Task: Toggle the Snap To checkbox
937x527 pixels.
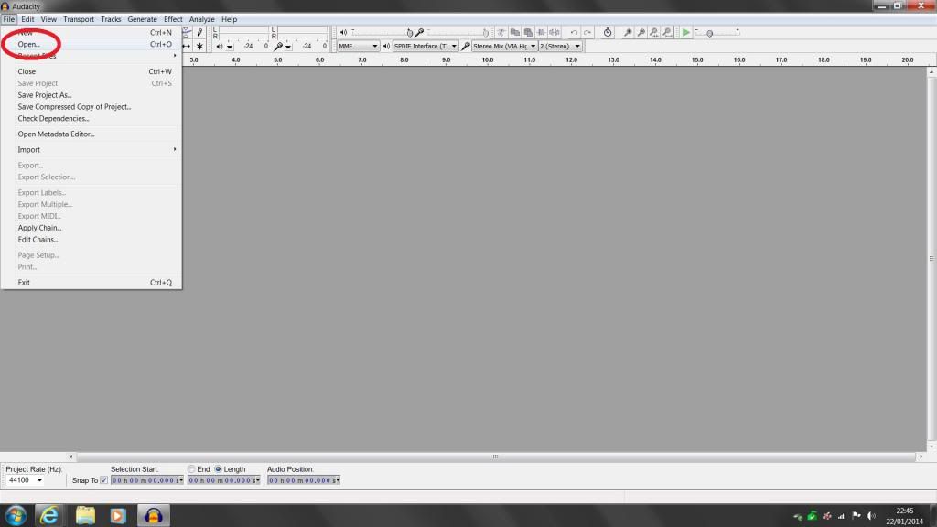Action: [104, 479]
